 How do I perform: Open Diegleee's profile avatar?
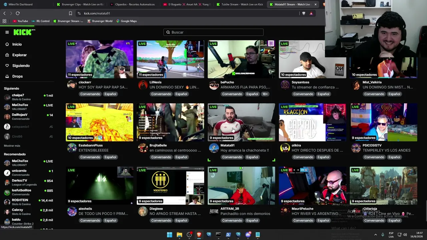point(143,211)
